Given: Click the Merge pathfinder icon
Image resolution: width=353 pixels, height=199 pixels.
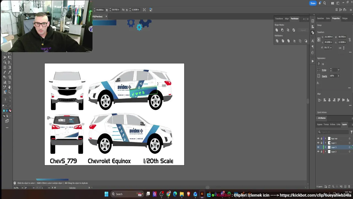Looking at the screenshot, I should (288, 41).
